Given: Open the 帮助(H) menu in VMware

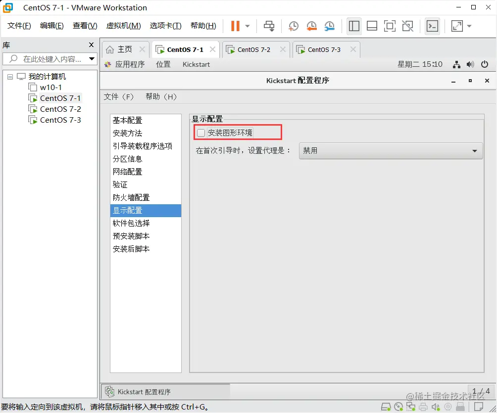Looking at the screenshot, I should [x=203, y=26].
